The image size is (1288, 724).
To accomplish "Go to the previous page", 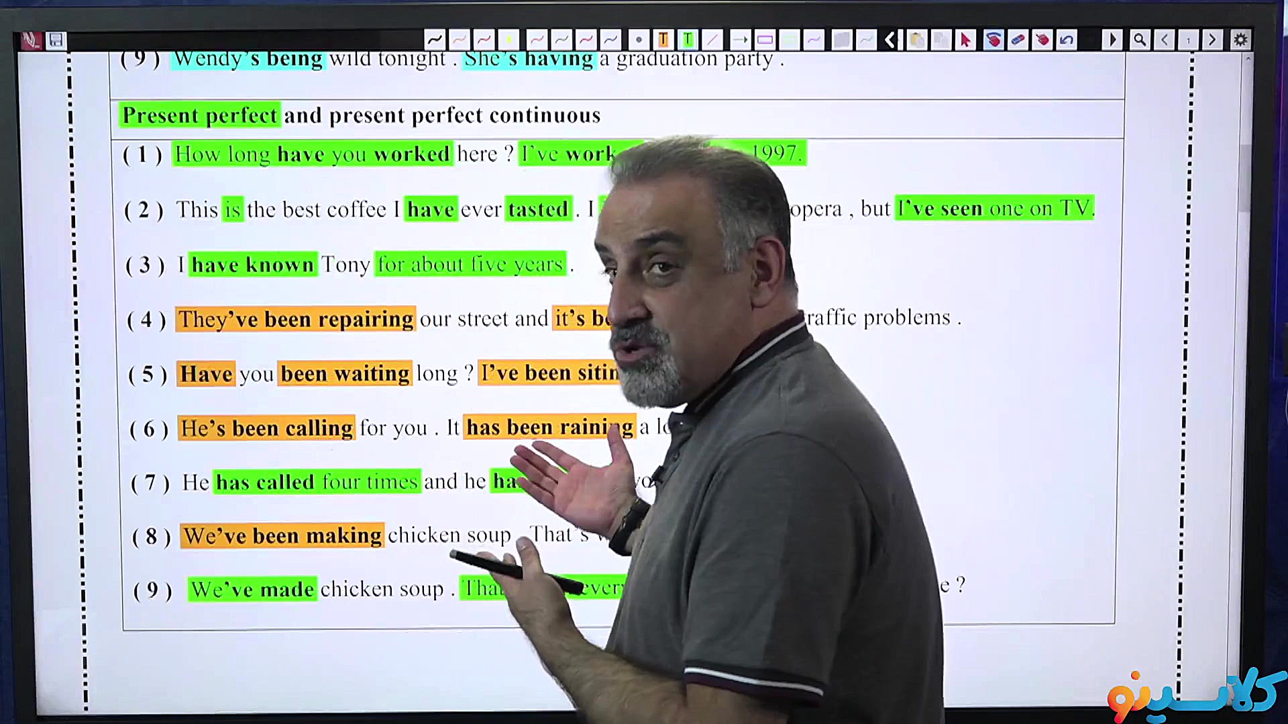I will coord(1165,40).
